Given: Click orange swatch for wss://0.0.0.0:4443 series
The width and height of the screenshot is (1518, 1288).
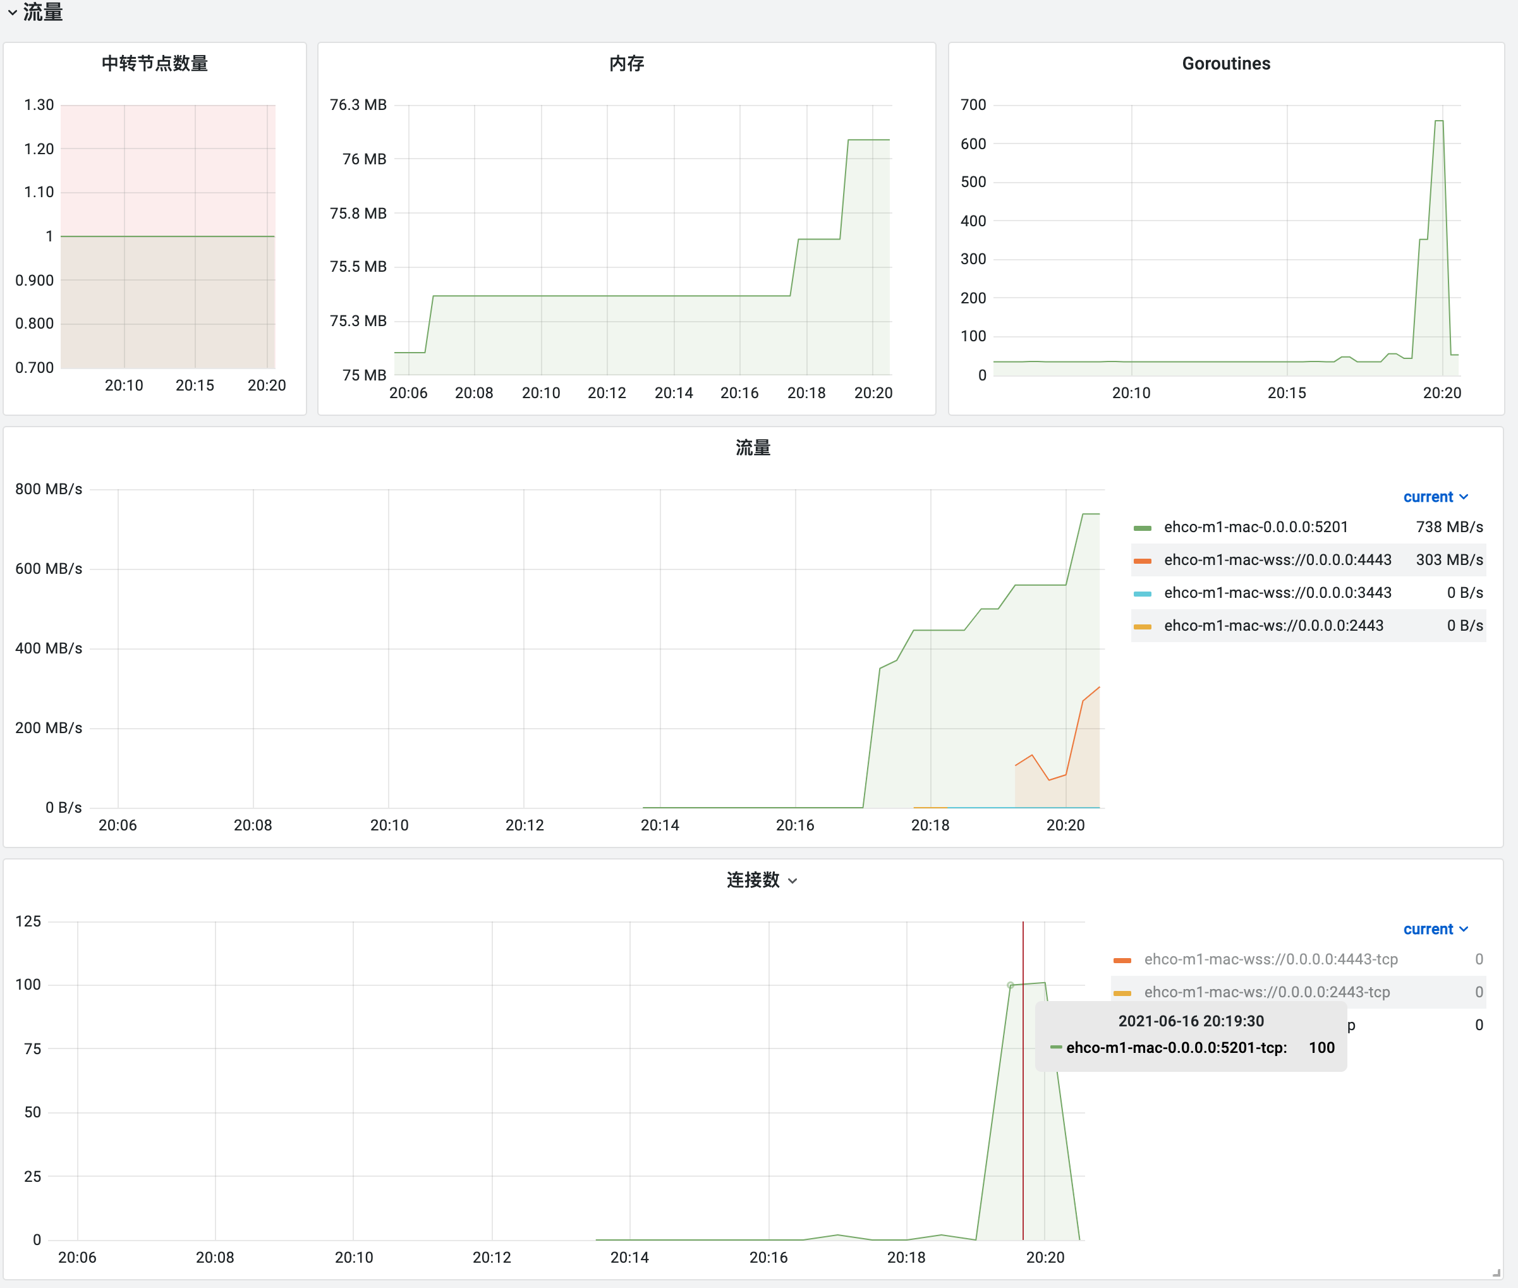Looking at the screenshot, I should 1142,561.
